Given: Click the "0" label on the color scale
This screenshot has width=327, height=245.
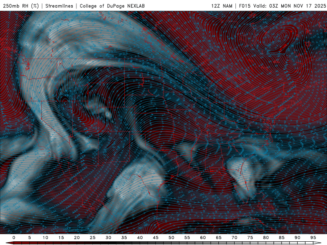Looking at the screenshot, I should 14,238.
